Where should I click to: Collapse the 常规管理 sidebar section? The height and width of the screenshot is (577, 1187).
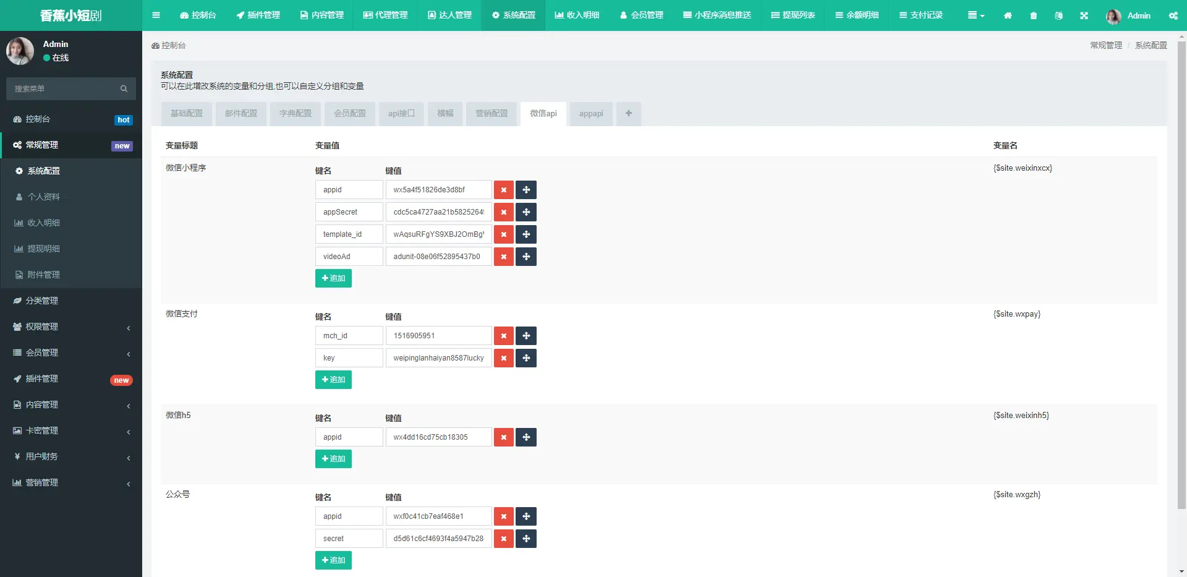pyautogui.click(x=71, y=145)
